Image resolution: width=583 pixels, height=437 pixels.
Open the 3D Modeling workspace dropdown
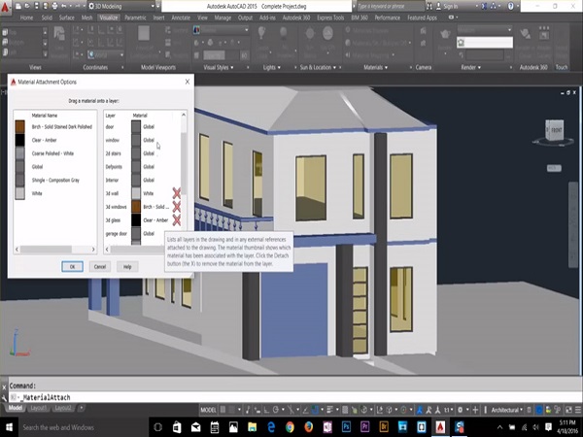coord(121,6)
